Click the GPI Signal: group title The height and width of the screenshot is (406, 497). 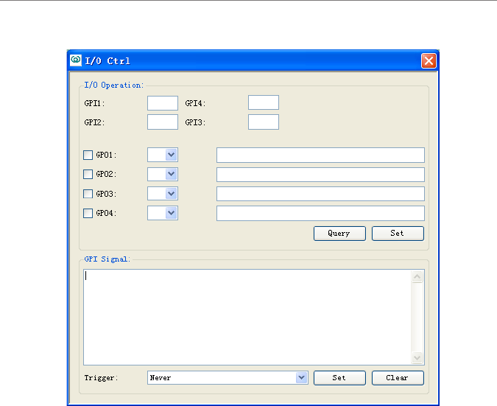click(107, 259)
